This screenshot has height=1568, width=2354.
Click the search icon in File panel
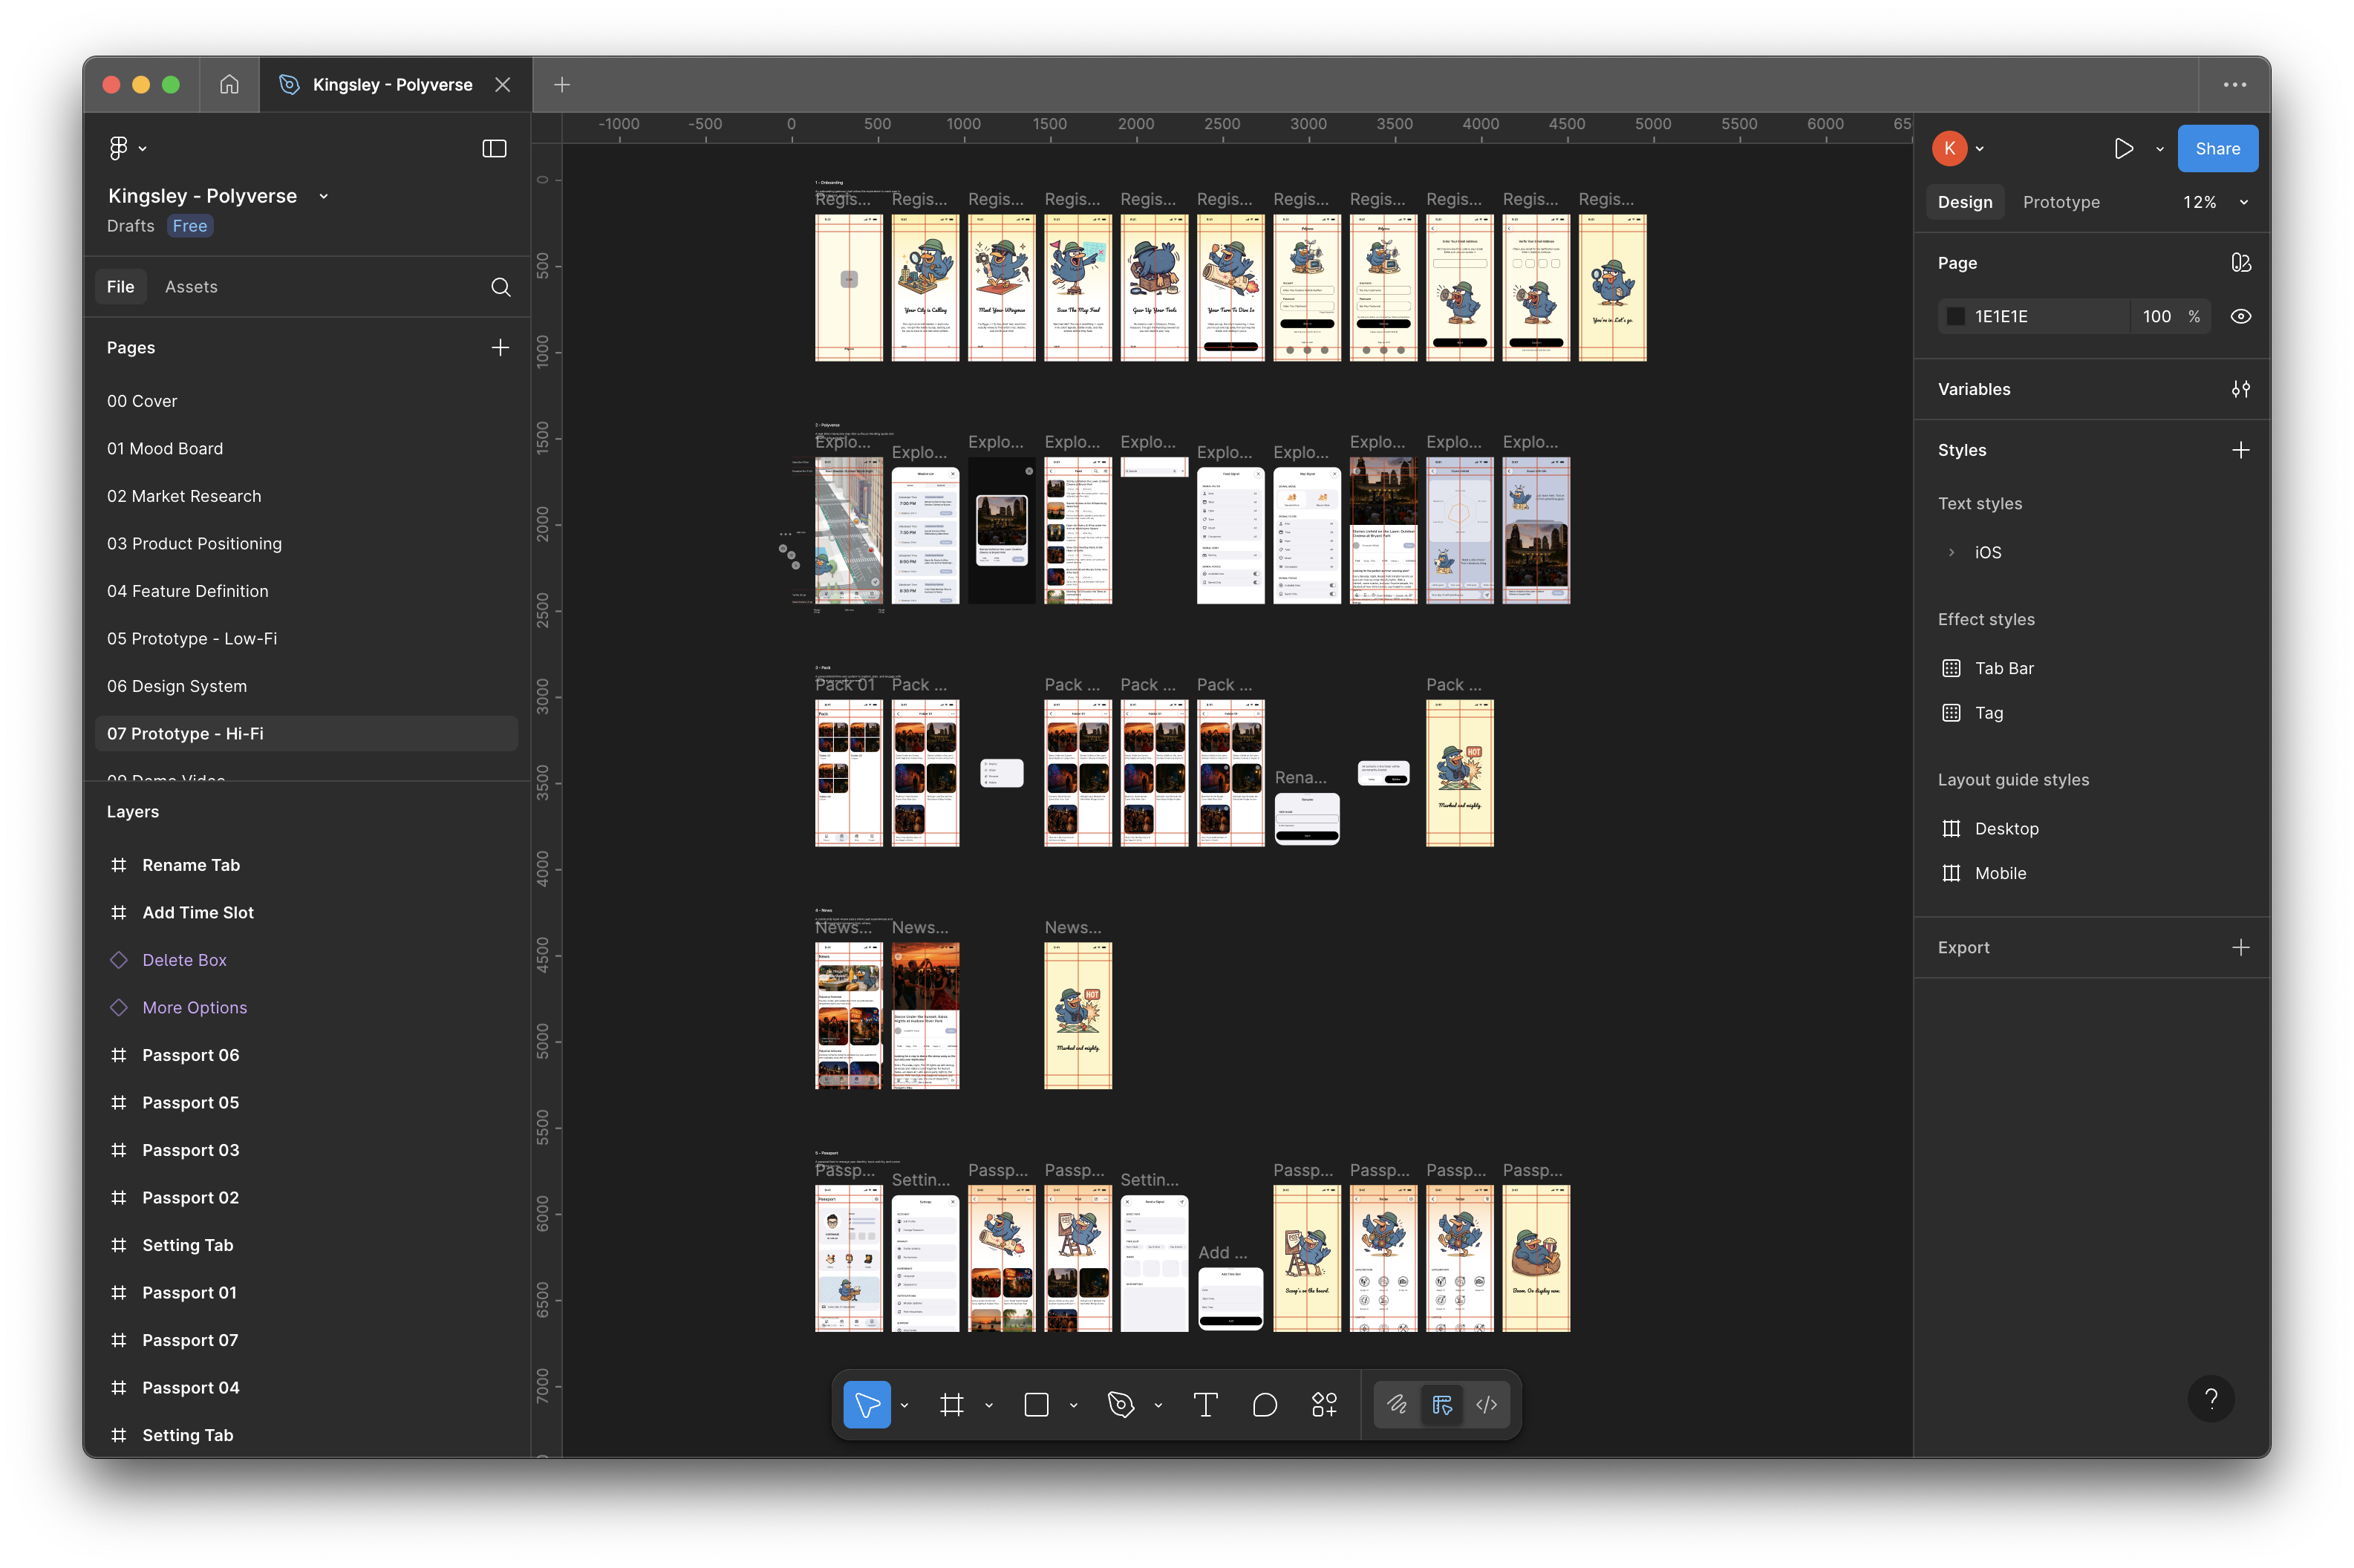pyautogui.click(x=501, y=288)
